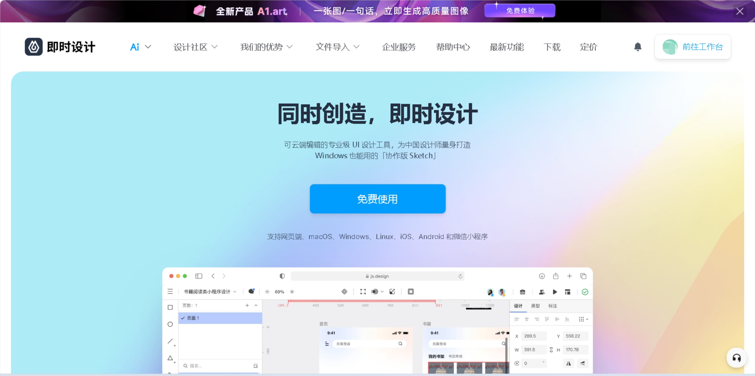Viewport: 755px width, 376px height.
Task: Click the browser sidebar toggle in preview
Action: pyautogui.click(x=199, y=276)
